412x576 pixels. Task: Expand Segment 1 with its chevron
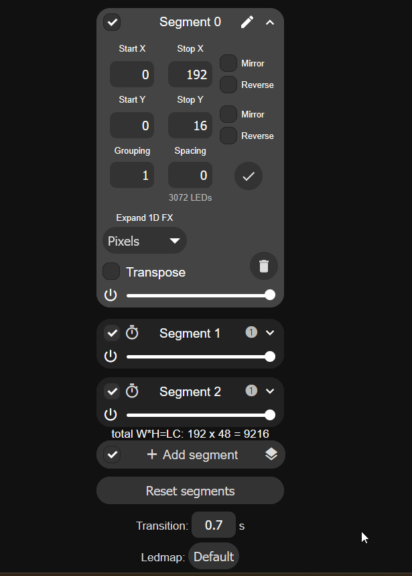point(270,333)
